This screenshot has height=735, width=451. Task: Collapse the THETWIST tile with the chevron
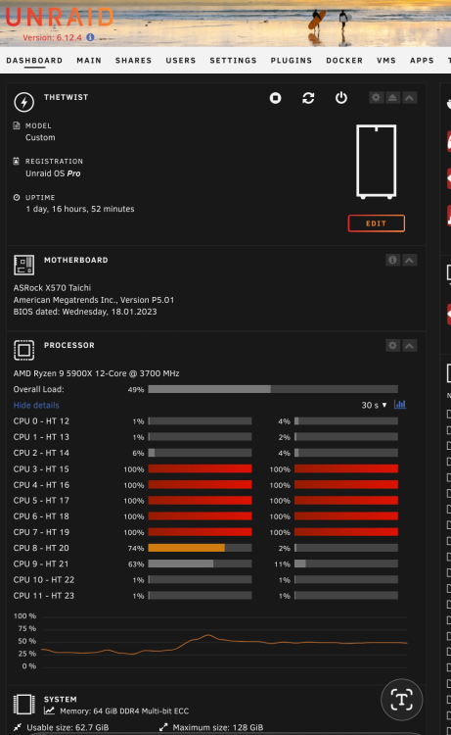tap(409, 97)
